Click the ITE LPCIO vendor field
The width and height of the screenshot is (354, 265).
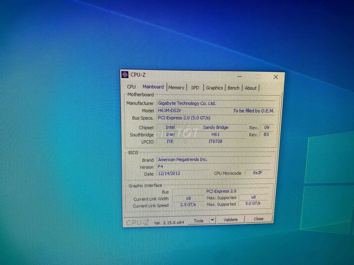(170, 141)
